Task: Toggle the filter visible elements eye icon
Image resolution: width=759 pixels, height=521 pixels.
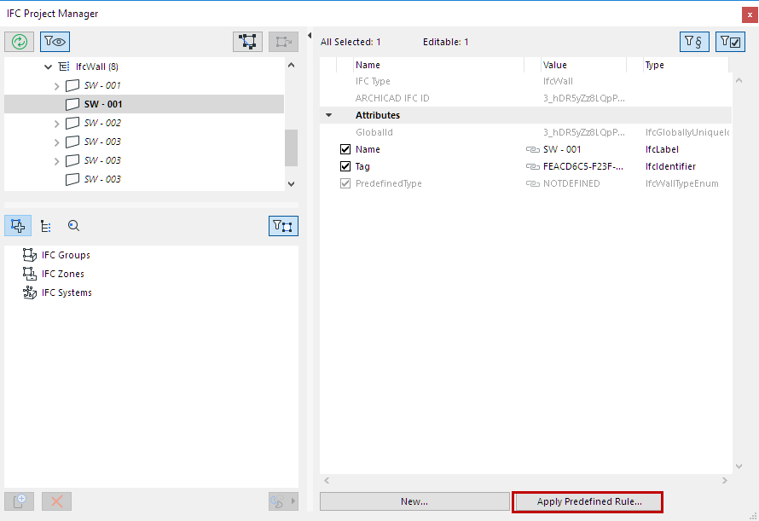Action: (x=55, y=42)
